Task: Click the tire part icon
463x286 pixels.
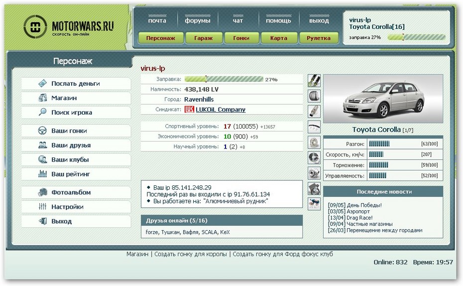Action: click(314, 96)
